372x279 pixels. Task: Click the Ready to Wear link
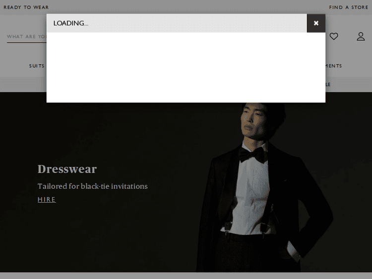pyautogui.click(x=26, y=7)
